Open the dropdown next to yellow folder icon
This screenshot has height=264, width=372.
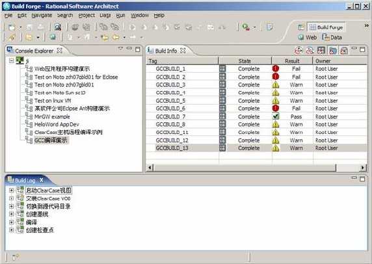coord(38,38)
